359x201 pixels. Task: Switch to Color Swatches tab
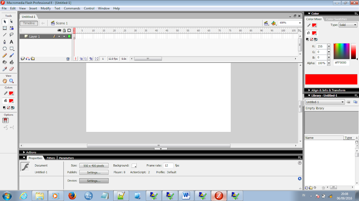(x=336, y=19)
